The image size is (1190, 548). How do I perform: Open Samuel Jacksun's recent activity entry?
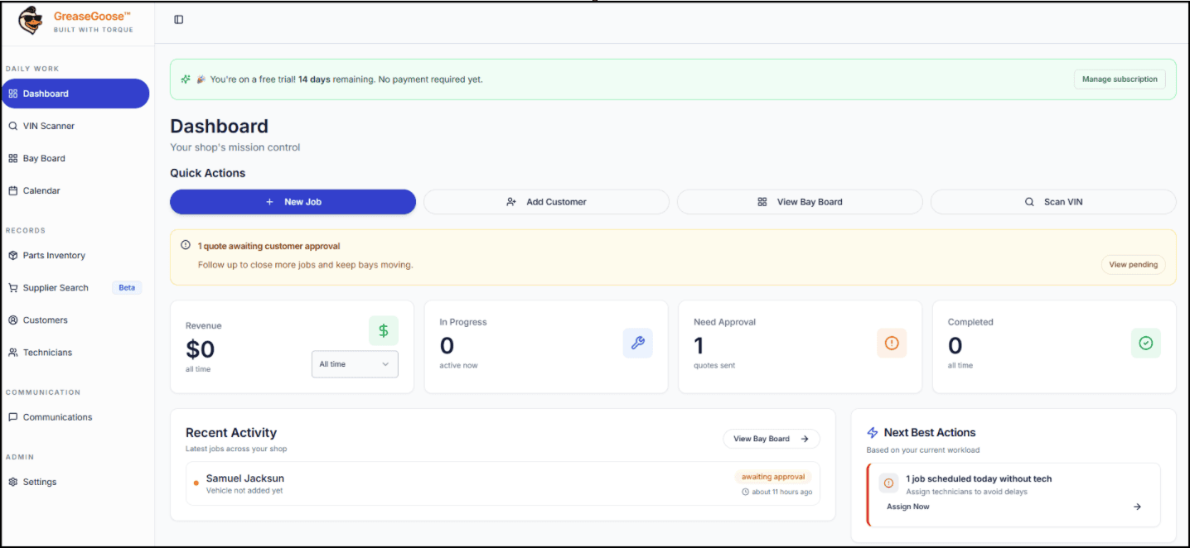(x=244, y=478)
